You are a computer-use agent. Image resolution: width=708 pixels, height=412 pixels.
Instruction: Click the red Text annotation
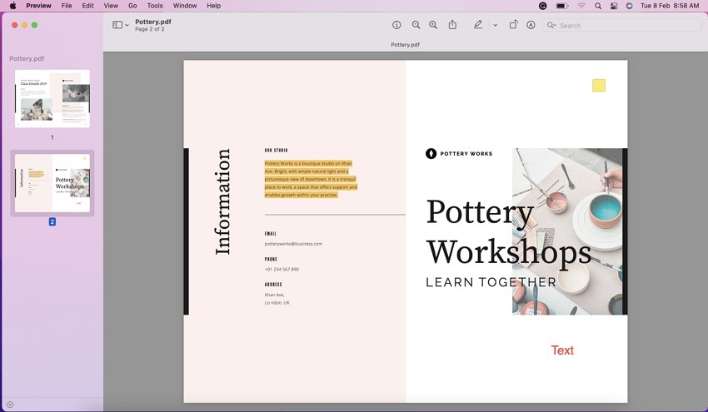tap(562, 350)
